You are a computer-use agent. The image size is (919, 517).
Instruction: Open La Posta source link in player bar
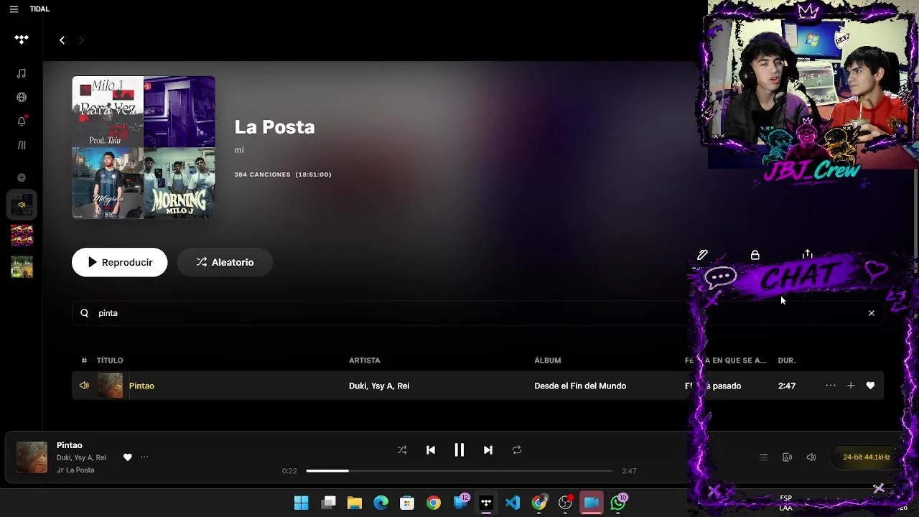[x=80, y=470]
